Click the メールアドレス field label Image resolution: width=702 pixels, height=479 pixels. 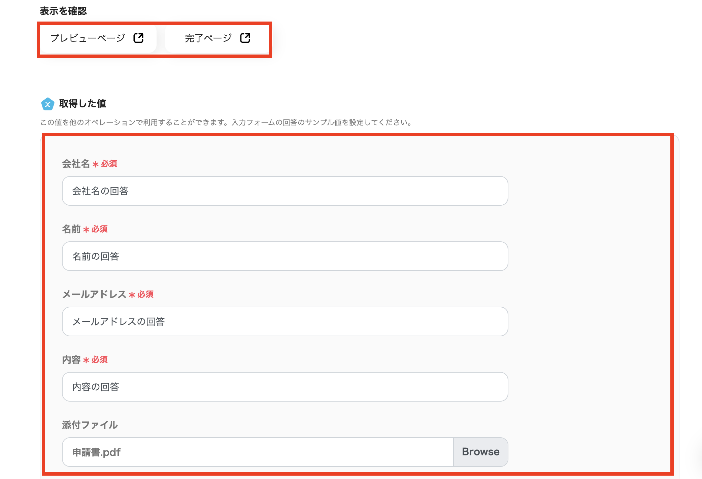(94, 295)
